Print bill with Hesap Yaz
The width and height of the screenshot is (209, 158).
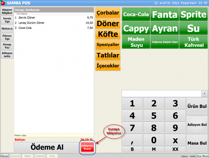point(7,46)
